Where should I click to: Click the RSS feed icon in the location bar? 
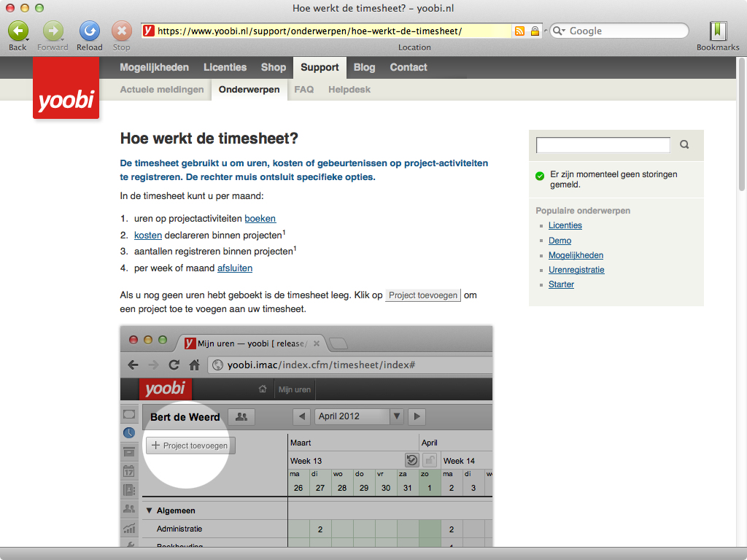[x=519, y=31]
